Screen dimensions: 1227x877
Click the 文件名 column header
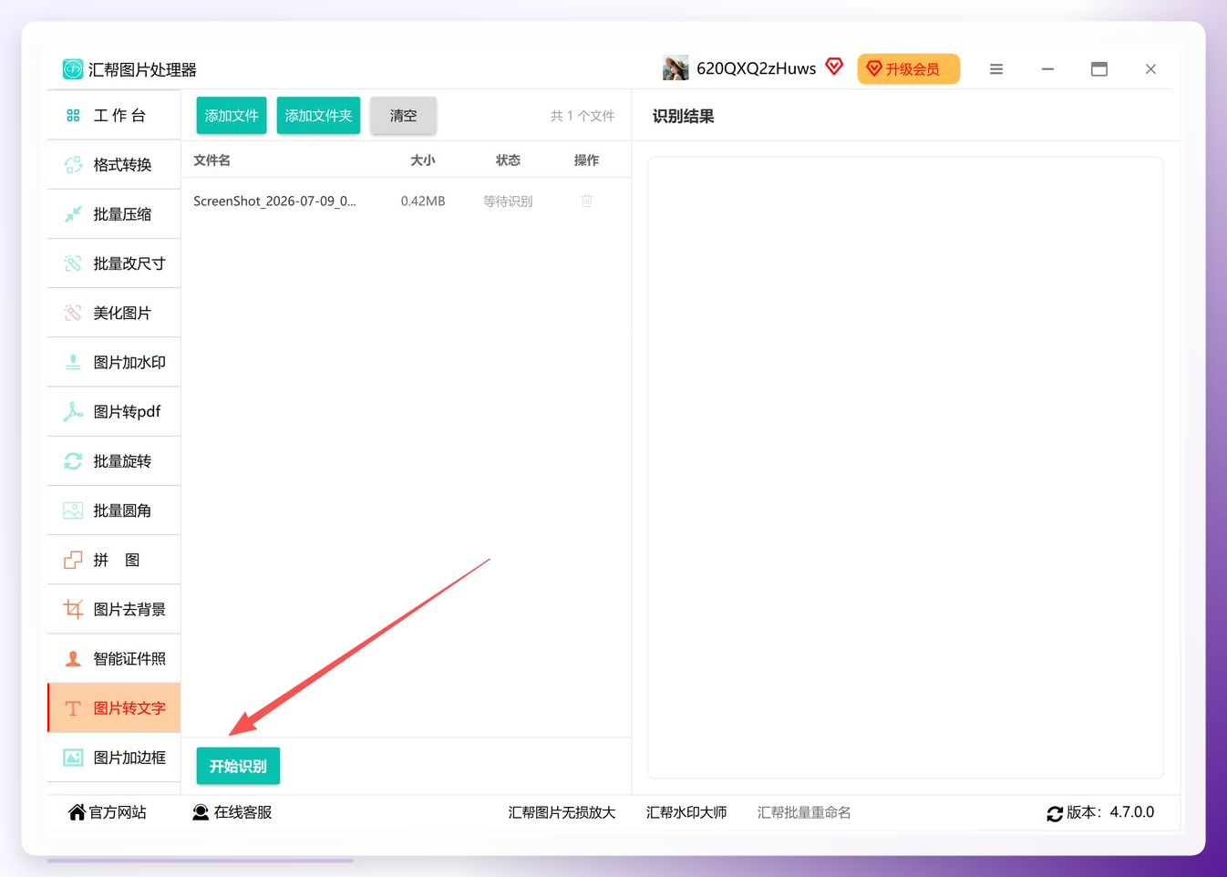tap(211, 160)
